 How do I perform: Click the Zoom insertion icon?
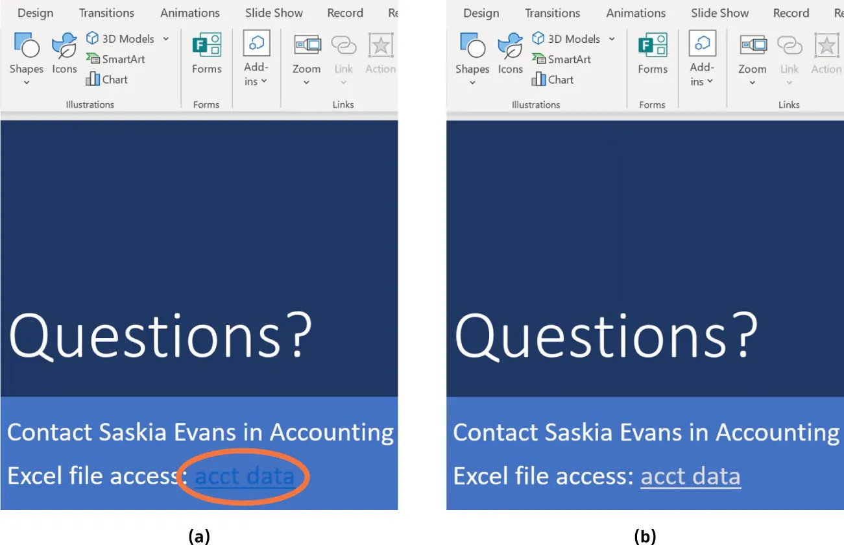(306, 45)
